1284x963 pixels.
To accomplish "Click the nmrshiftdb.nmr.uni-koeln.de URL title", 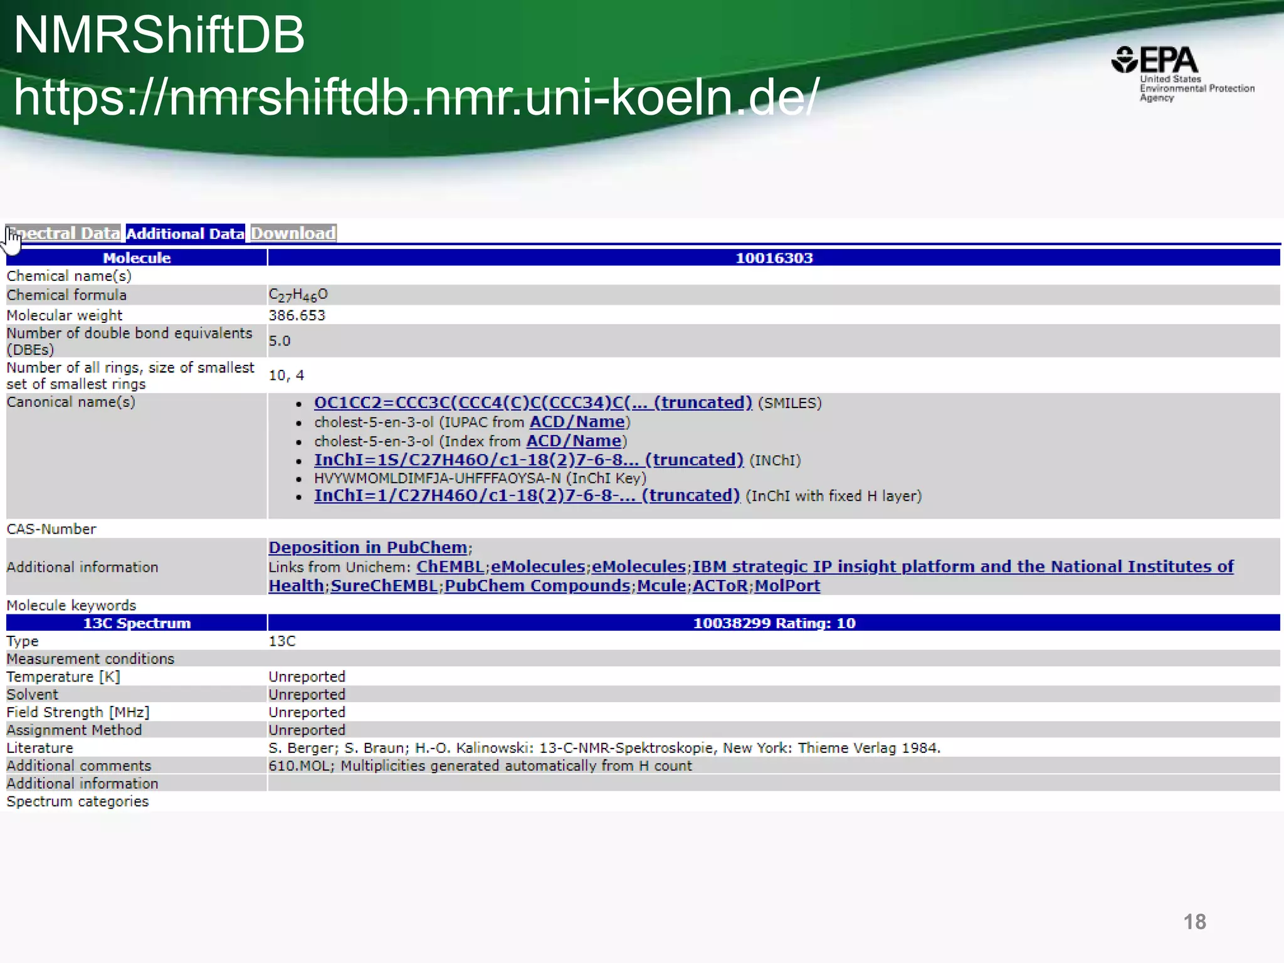I will click(416, 97).
